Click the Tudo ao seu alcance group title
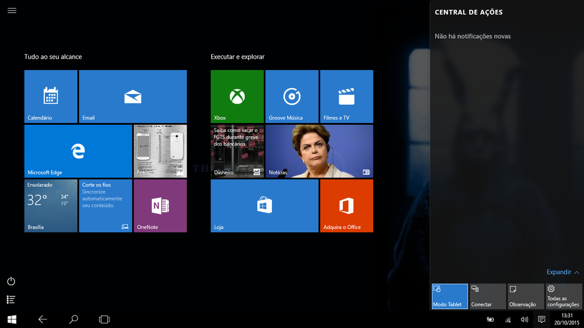The height and width of the screenshot is (328, 584). click(x=53, y=57)
